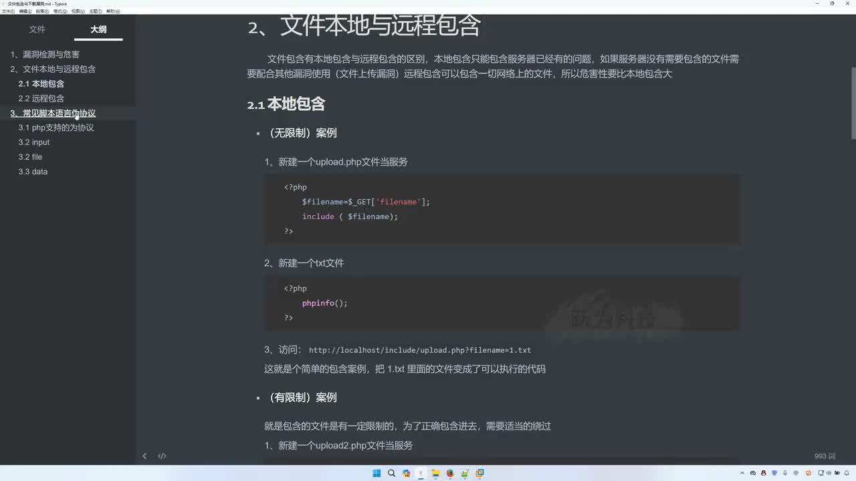
Task: Open the 编辑(E) menu
Action: (25, 11)
